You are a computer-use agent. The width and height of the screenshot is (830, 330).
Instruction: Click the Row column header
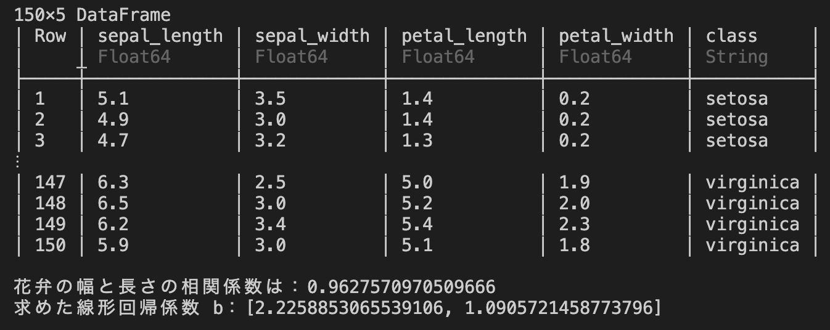(50, 36)
